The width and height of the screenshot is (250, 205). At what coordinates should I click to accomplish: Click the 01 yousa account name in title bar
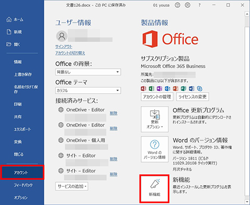pyautogui.click(x=161, y=5)
